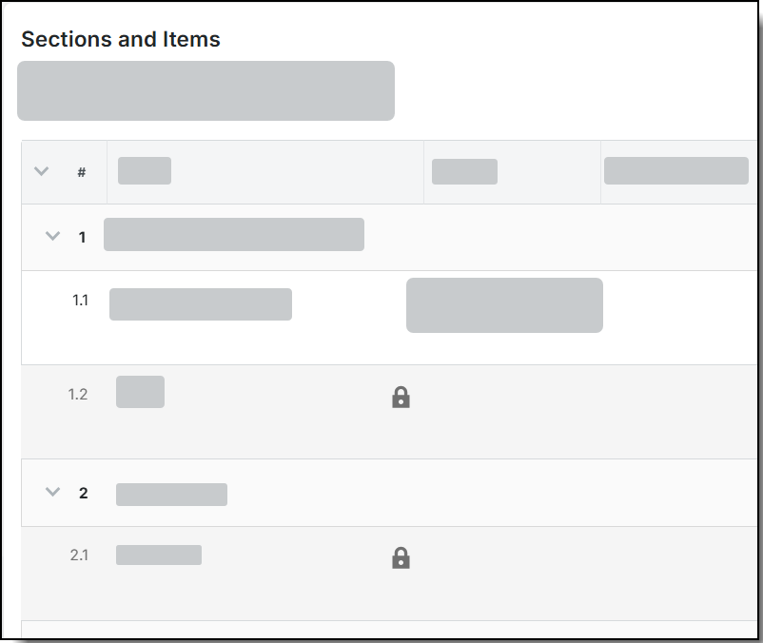Click the large button above the table
Screen dimensions: 763x643
(x=206, y=91)
